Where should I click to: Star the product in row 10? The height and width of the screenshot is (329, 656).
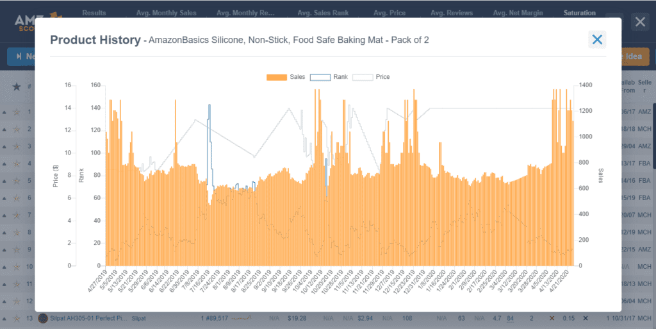pos(16,267)
